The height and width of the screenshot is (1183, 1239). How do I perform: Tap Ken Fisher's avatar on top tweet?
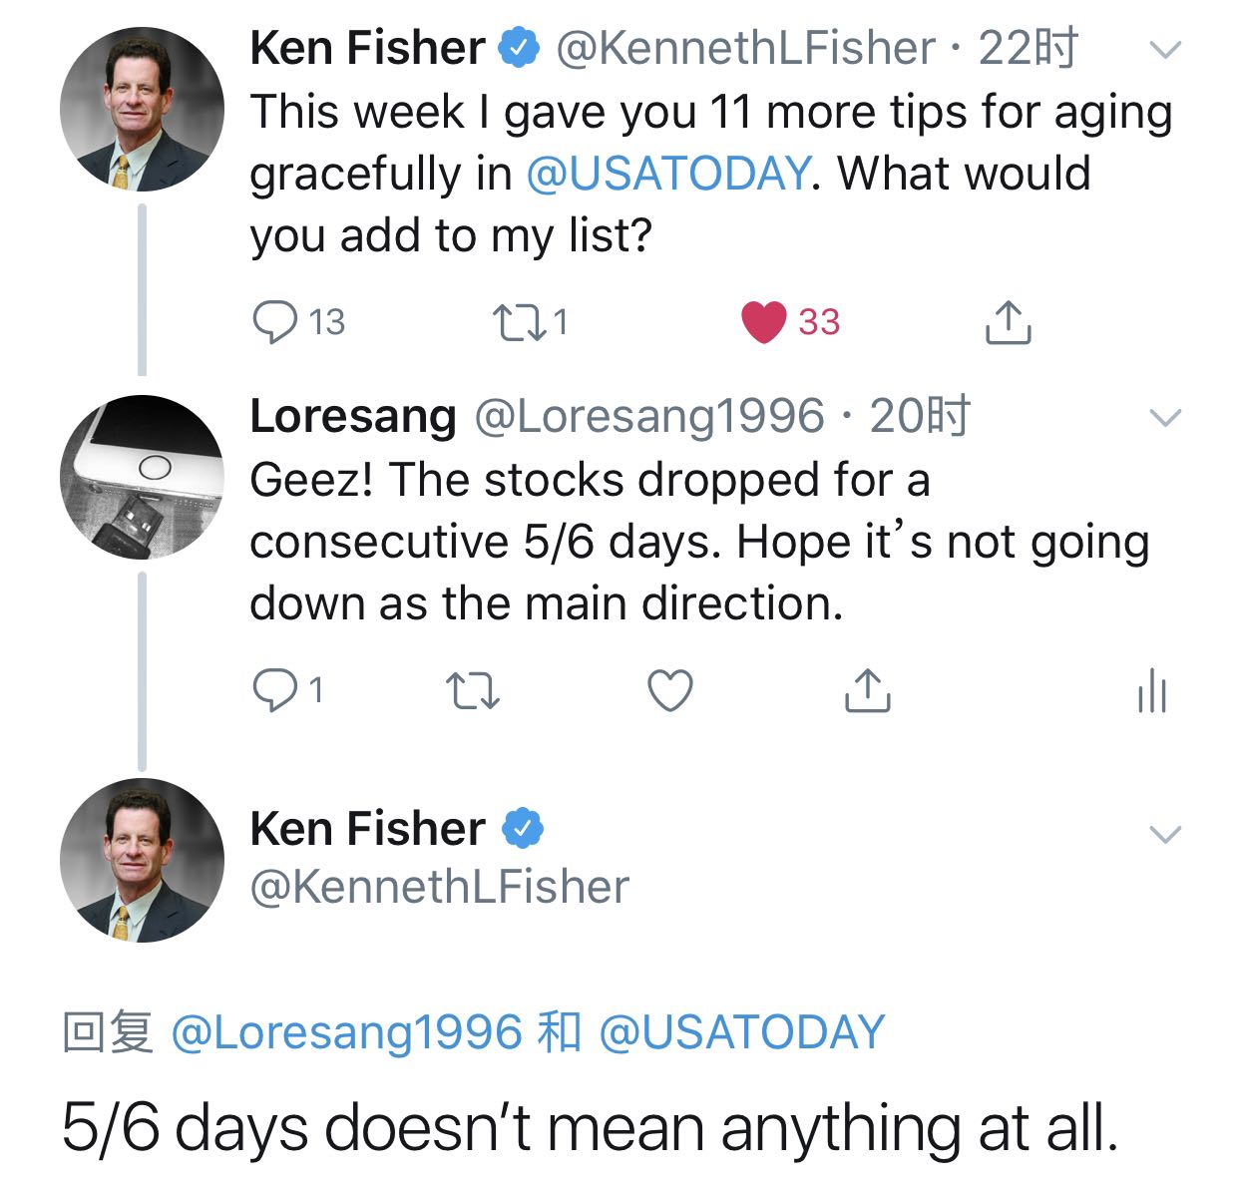[142, 110]
